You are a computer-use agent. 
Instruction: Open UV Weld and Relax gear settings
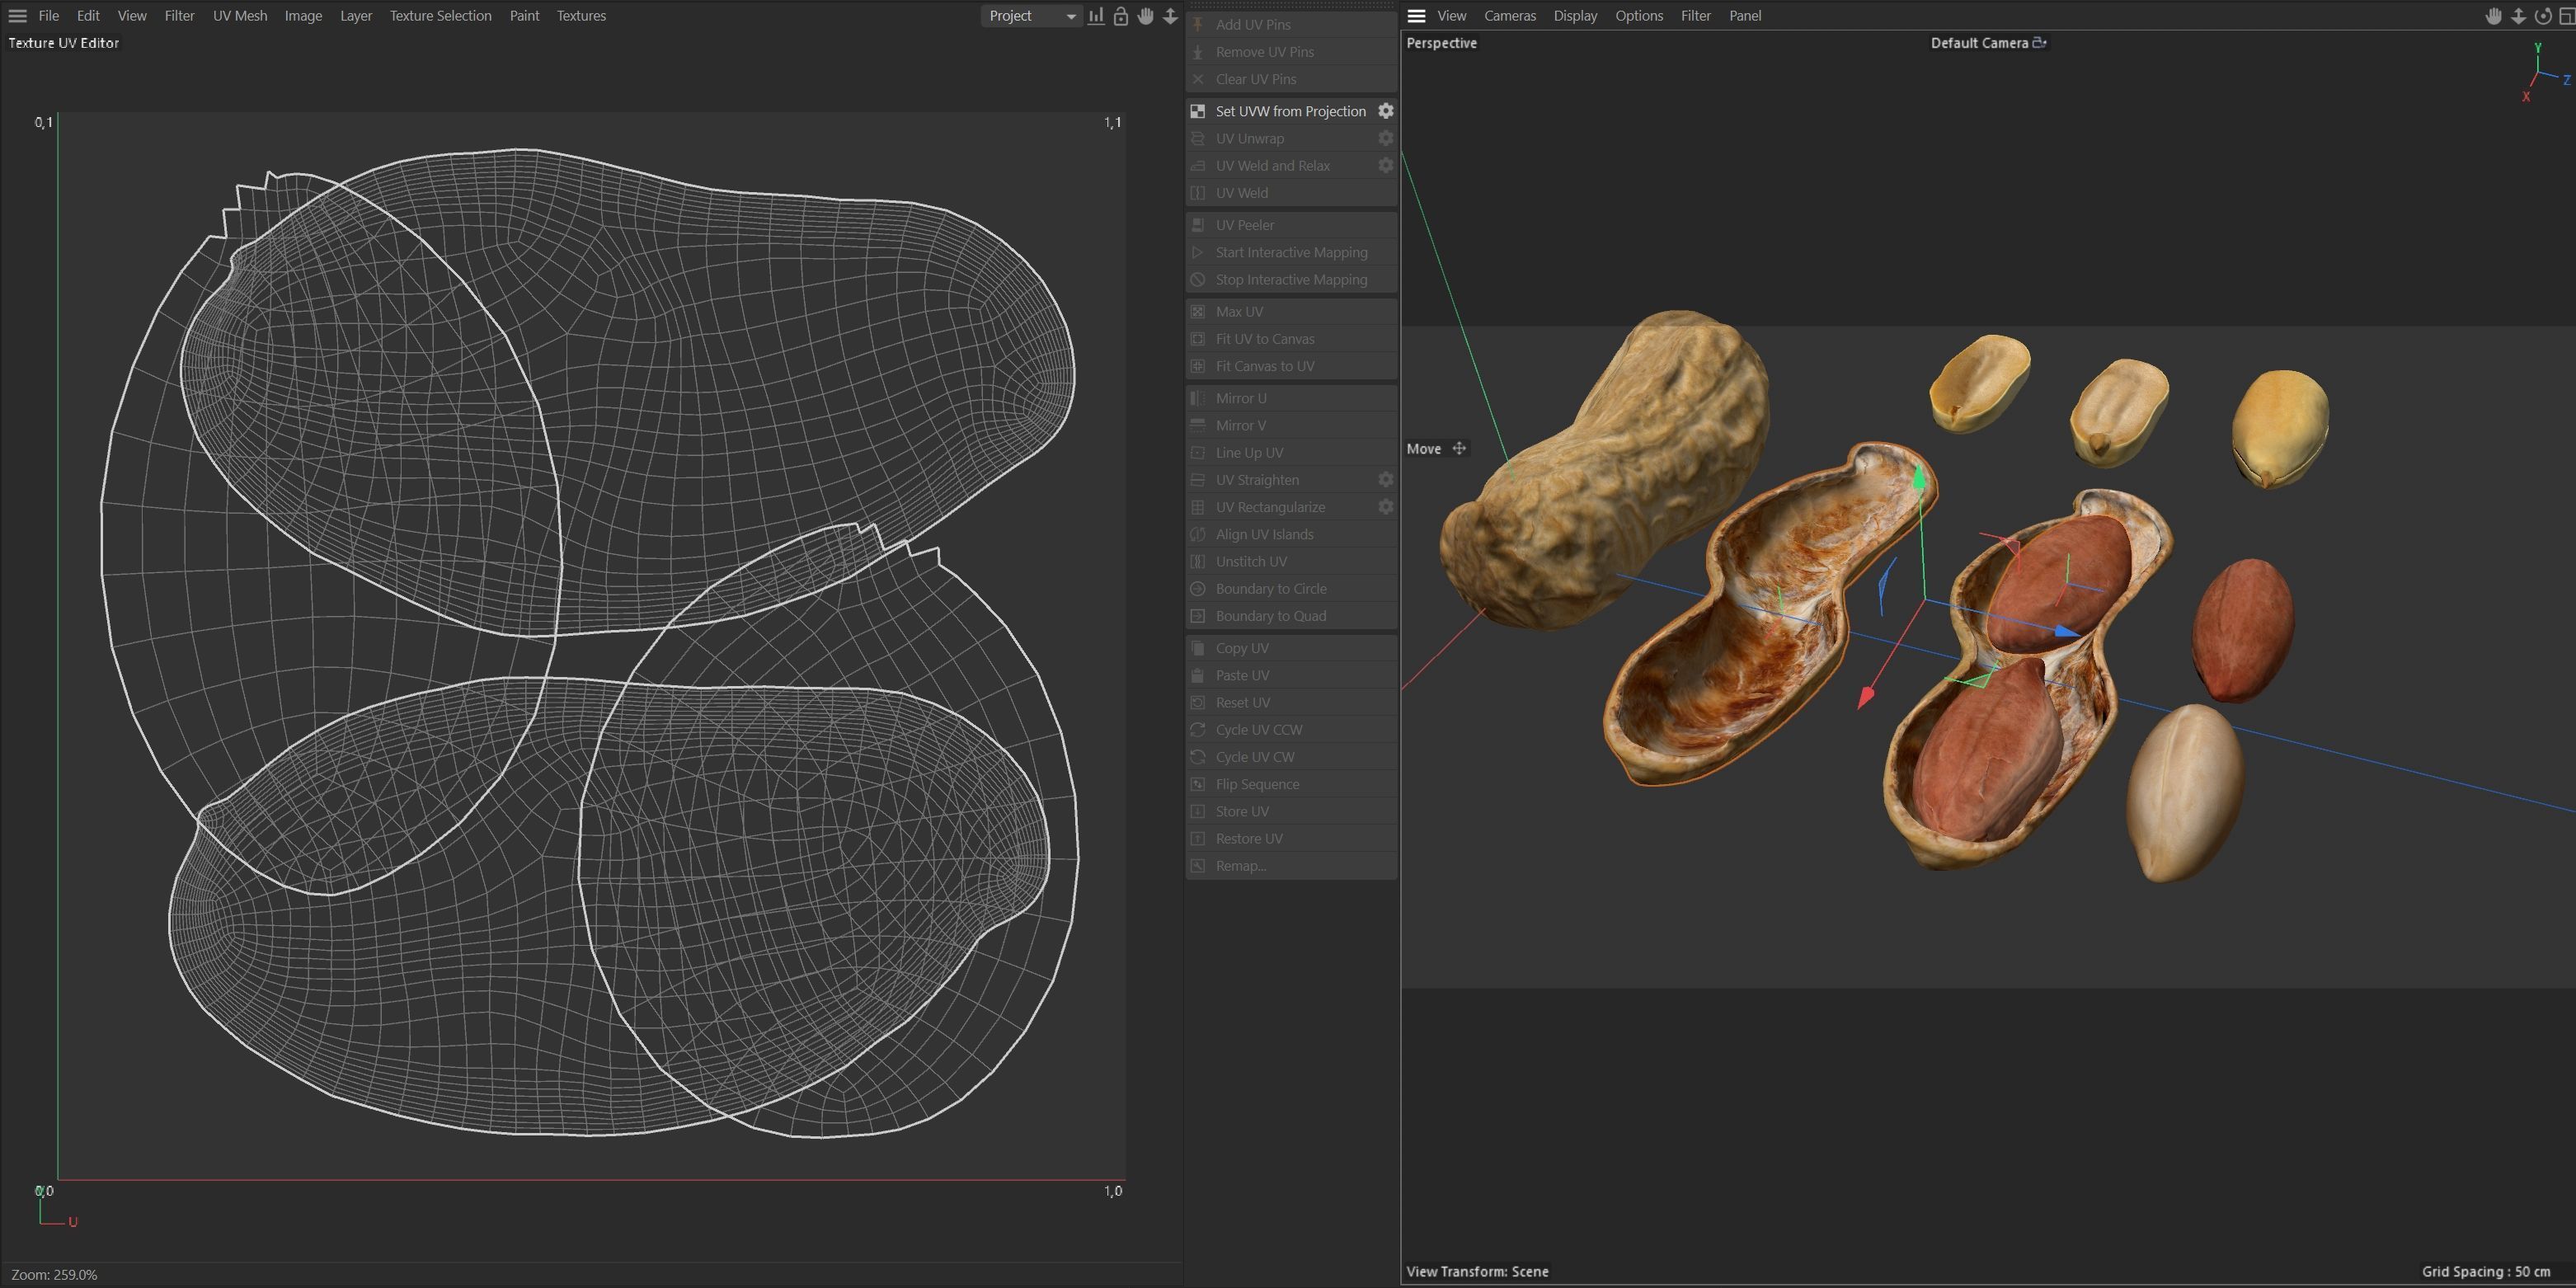tap(1386, 165)
